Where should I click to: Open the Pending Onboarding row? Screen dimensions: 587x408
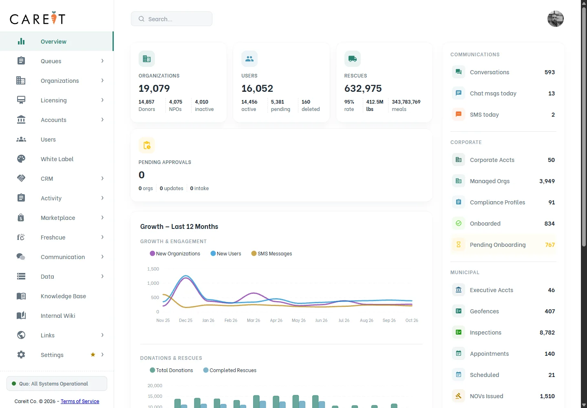coord(503,244)
